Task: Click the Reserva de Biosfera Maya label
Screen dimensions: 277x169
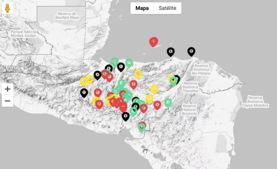Action: (67, 16)
